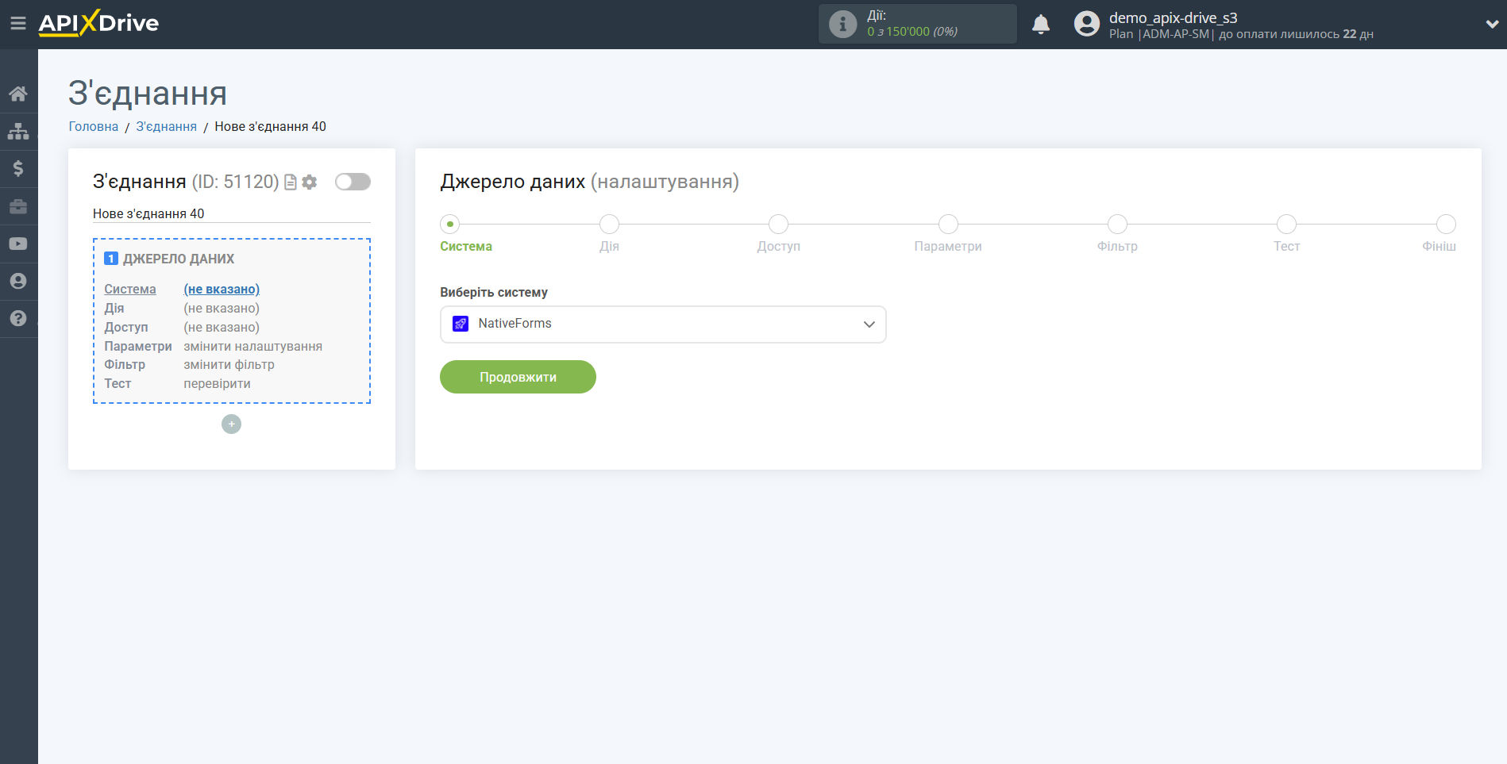Image resolution: width=1507 pixels, height=764 pixels.
Task: Open the hamburger menu
Action: [18, 24]
